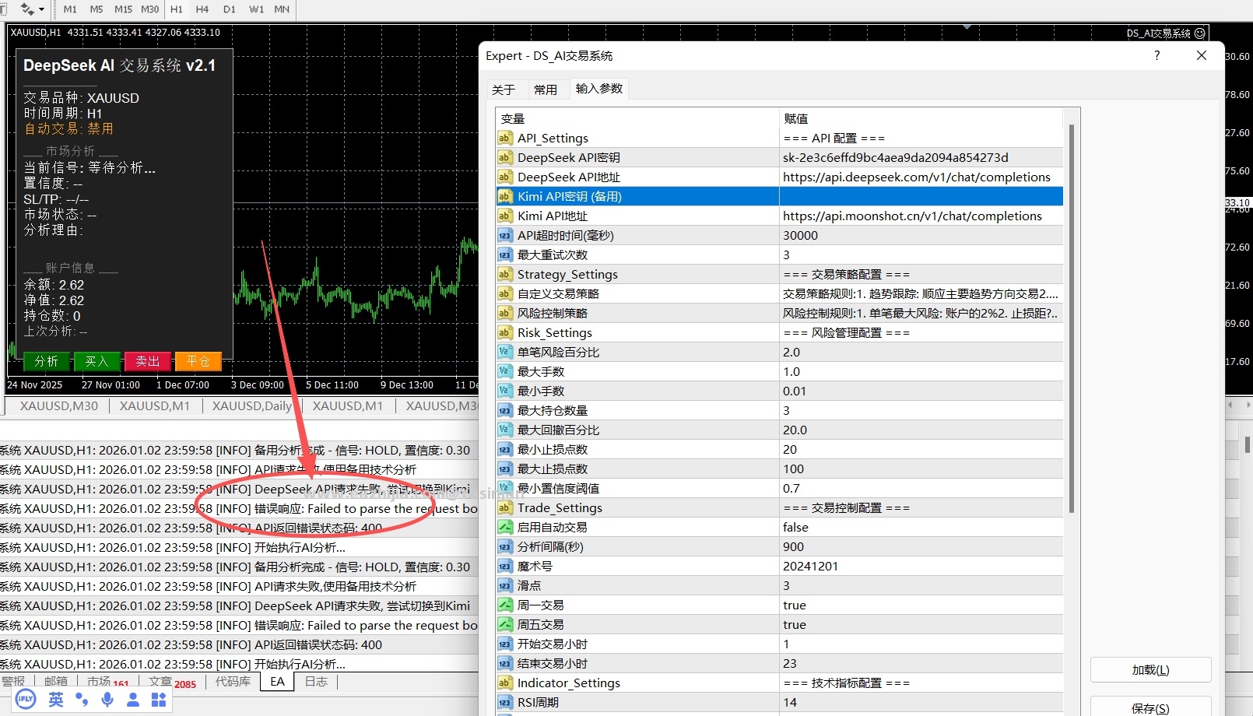The width and height of the screenshot is (1253, 716).
Task: Select the EA terminal tab
Action: click(277, 682)
